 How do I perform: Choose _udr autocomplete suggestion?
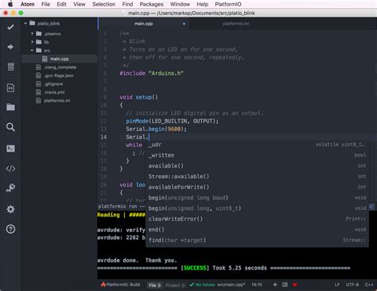tap(257, 145)
